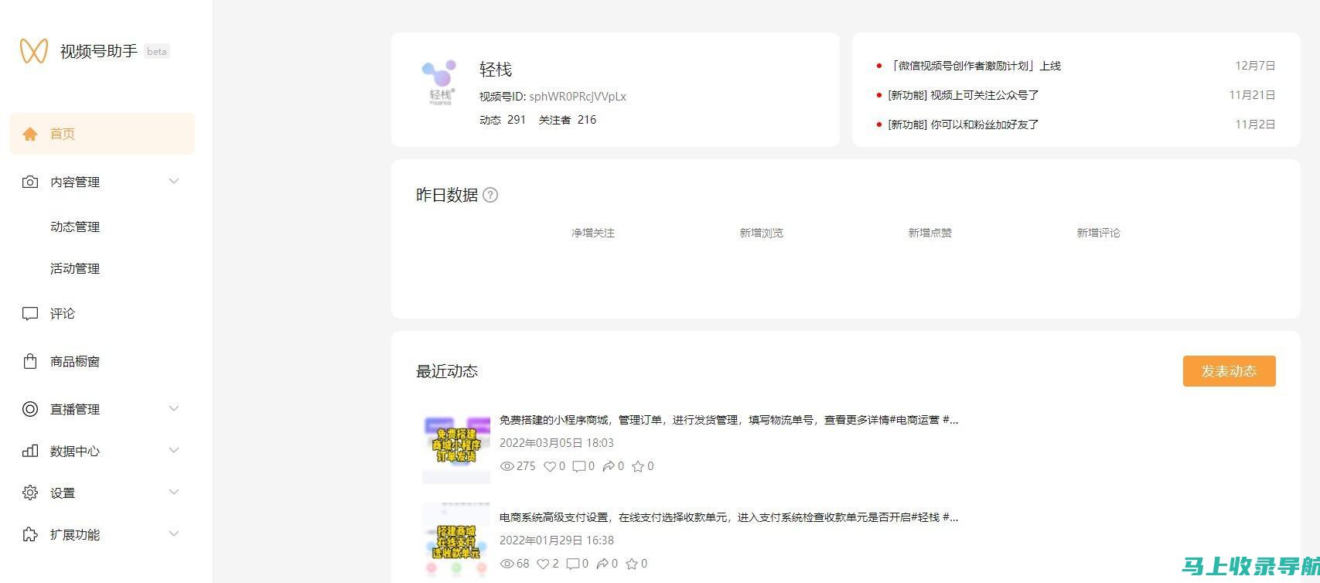The image size is (1320, 583).
Task: Click the 2022年01月29日 16:38 timestamp
Action: 557,540
